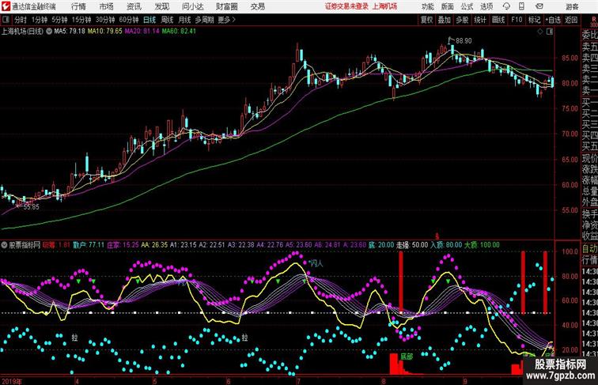Image resolution: width=598 pixels, height=385 pixels.
Task: Switch to 月线 monthly tab
Action: [x=184, y=20]
